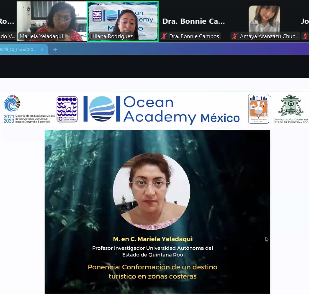Click the orange Quintana Roo state emblem

(x=259, y=108)
